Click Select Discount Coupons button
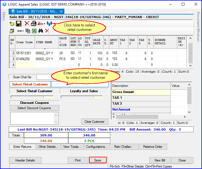Screen dimensions: 202x169 pyautogui.click(x=34, y=108)
